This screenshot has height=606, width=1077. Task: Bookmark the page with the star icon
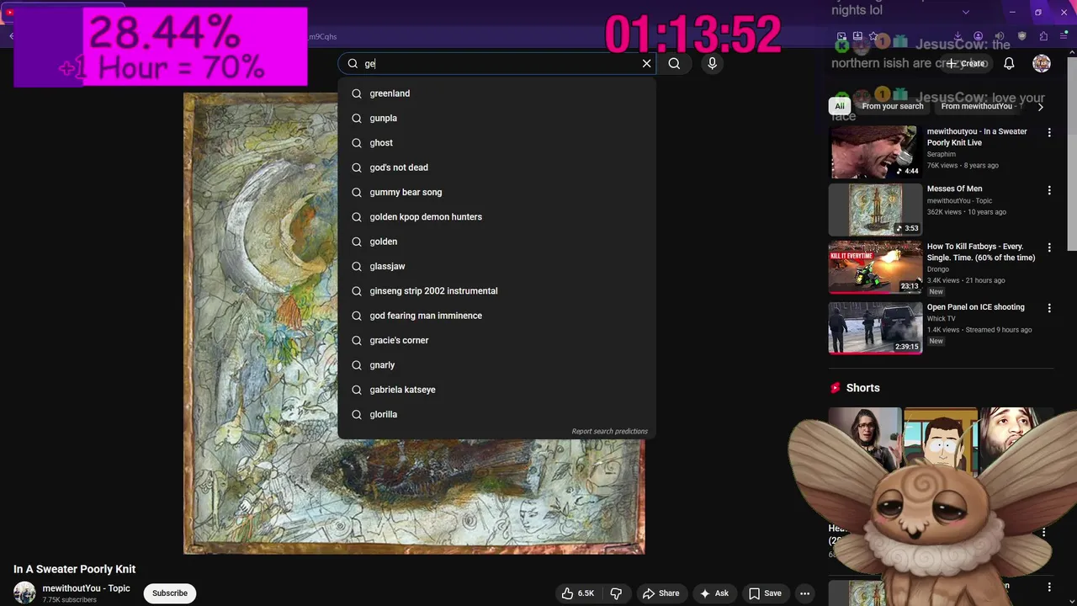873,36
